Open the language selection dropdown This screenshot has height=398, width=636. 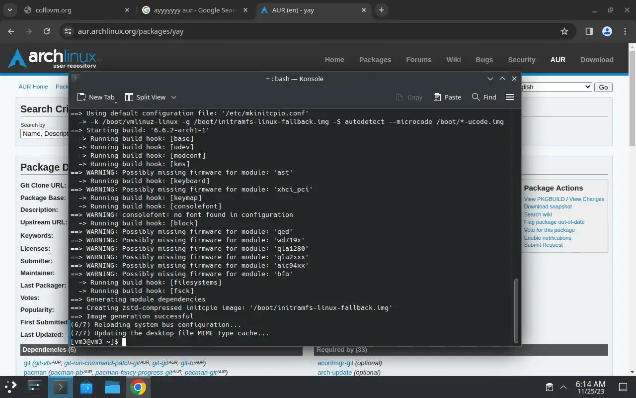pos(556,87)
